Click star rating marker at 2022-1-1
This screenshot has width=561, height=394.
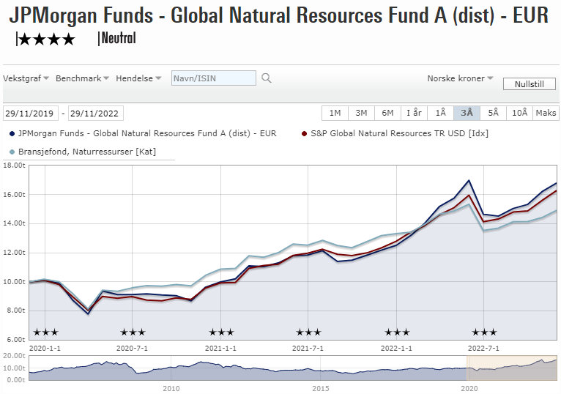397,332
